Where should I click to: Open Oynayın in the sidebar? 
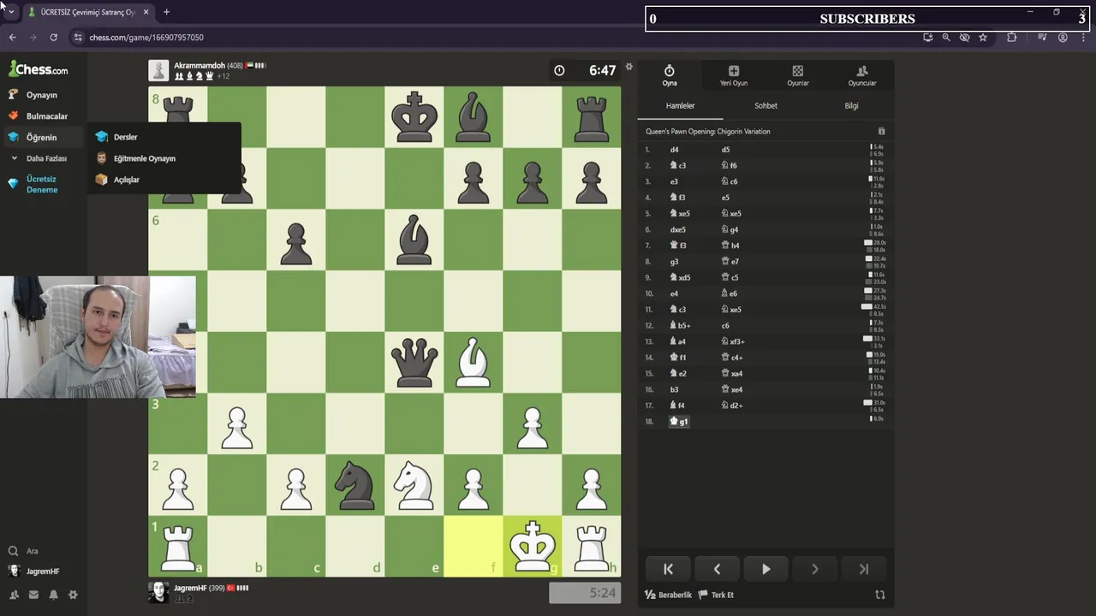[x=41, y=95]
